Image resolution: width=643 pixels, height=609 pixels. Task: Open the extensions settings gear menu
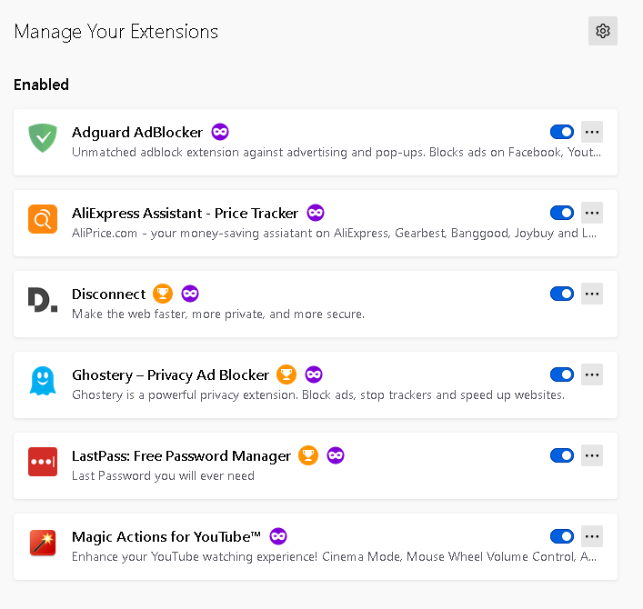click(603, 31)
